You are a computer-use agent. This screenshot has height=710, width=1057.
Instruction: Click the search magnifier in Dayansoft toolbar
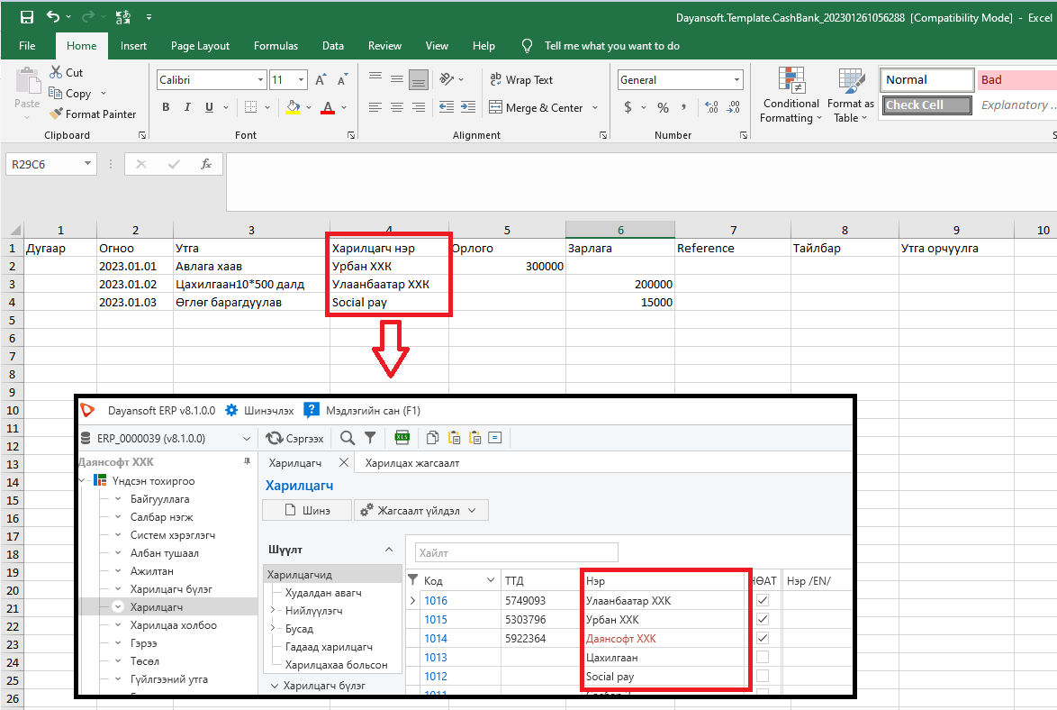point(348,438)
